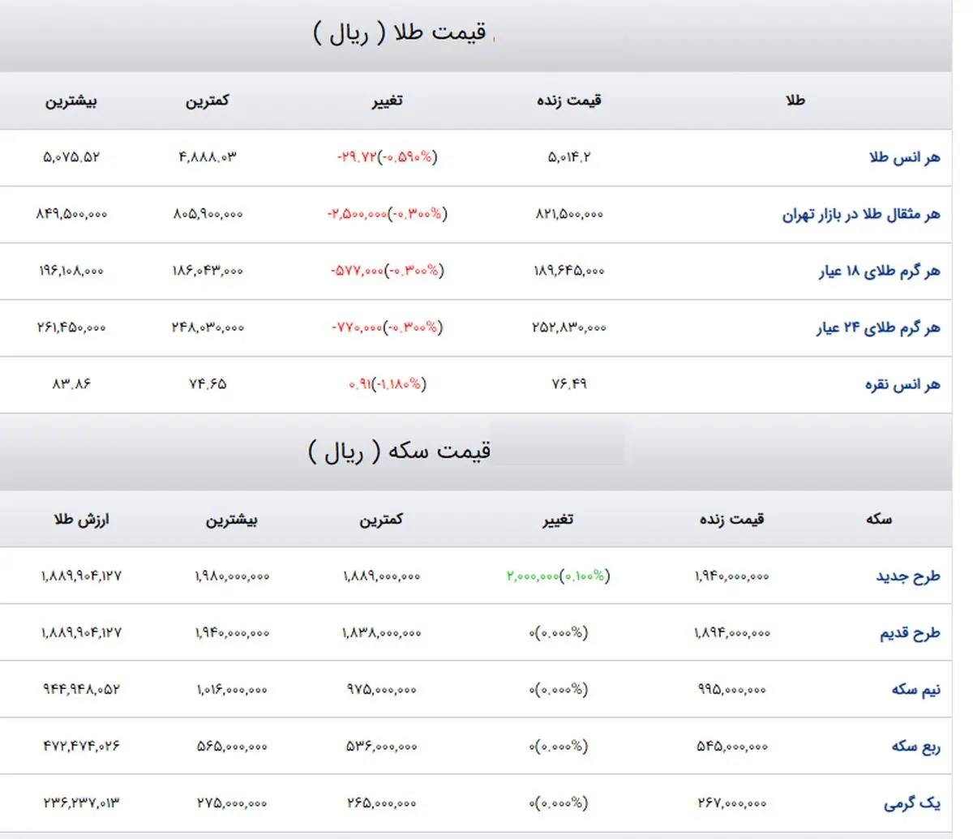This screenshot has height=839, width=973.
Task: Click the 'طرح جدید' coin link
Action: pyautogui.click(x=907, y=576)
